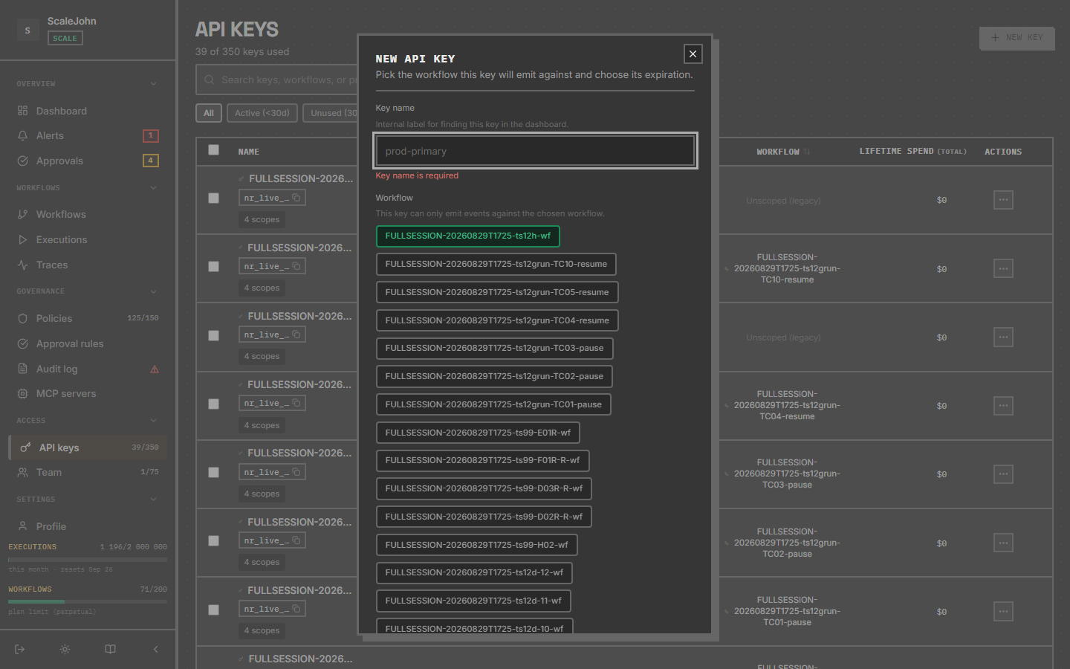Click the Alerts bell icon
This screenshot has width=1070, height=669.
[22, 135]
